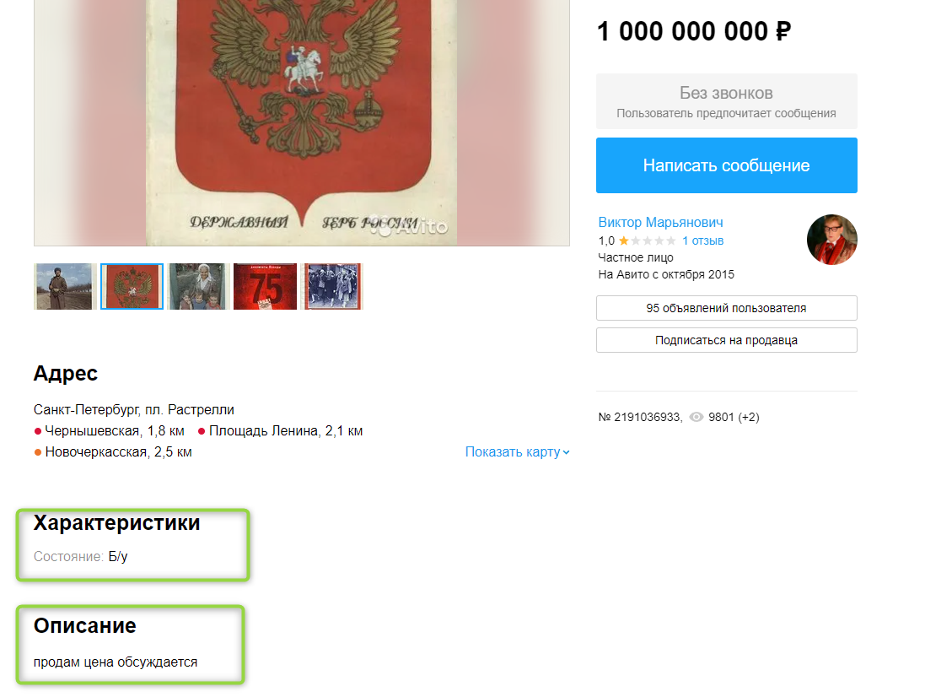Click orange Новочеркасская metro dot
The height and width of the screenshot is (697, 925).
click(38, 452)
